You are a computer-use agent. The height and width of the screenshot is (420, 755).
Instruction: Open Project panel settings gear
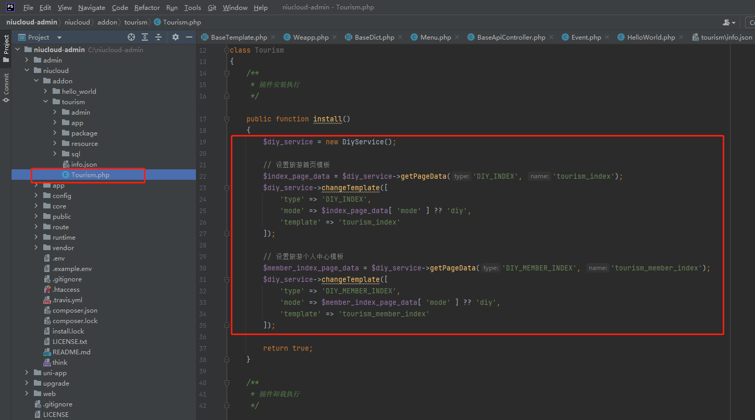pos(176,37)
